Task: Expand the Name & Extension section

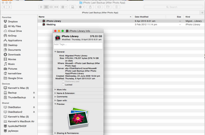Action: click(55, 93)
